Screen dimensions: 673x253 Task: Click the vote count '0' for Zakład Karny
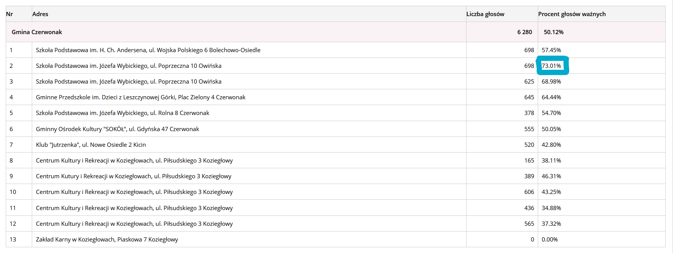[x=532, y=240]
